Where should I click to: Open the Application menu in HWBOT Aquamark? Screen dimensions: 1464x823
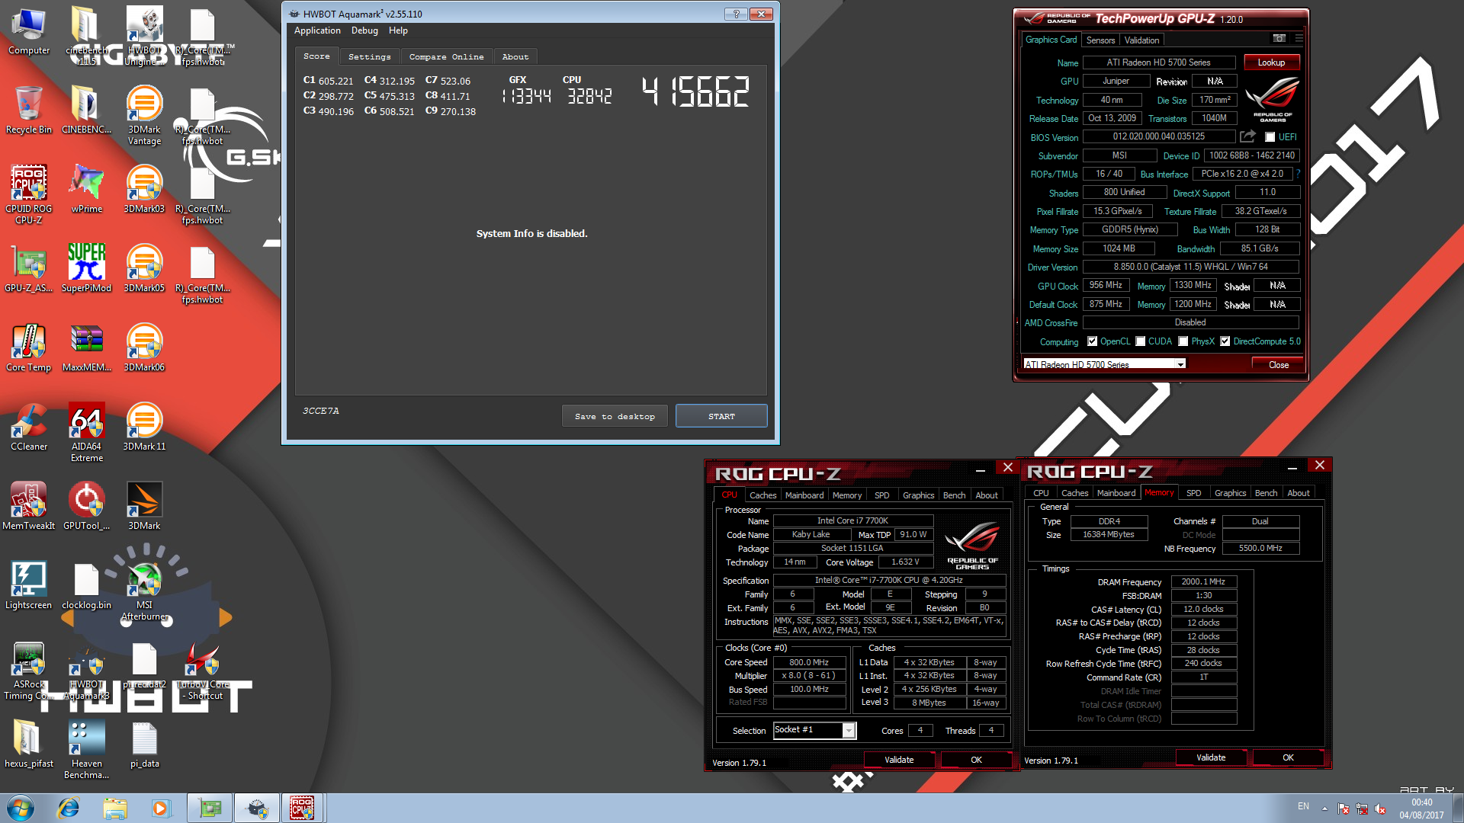[x=317, y=30]
